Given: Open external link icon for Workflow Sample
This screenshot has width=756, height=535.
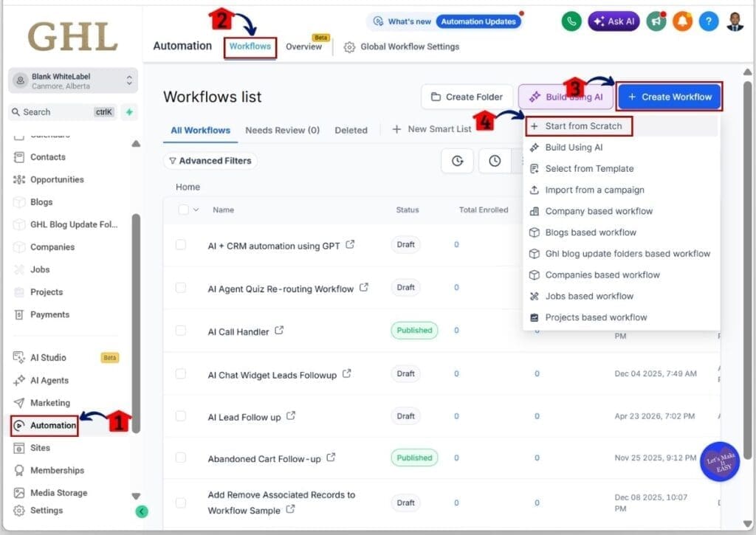Looking at the screenshot, I should (290, 509).
